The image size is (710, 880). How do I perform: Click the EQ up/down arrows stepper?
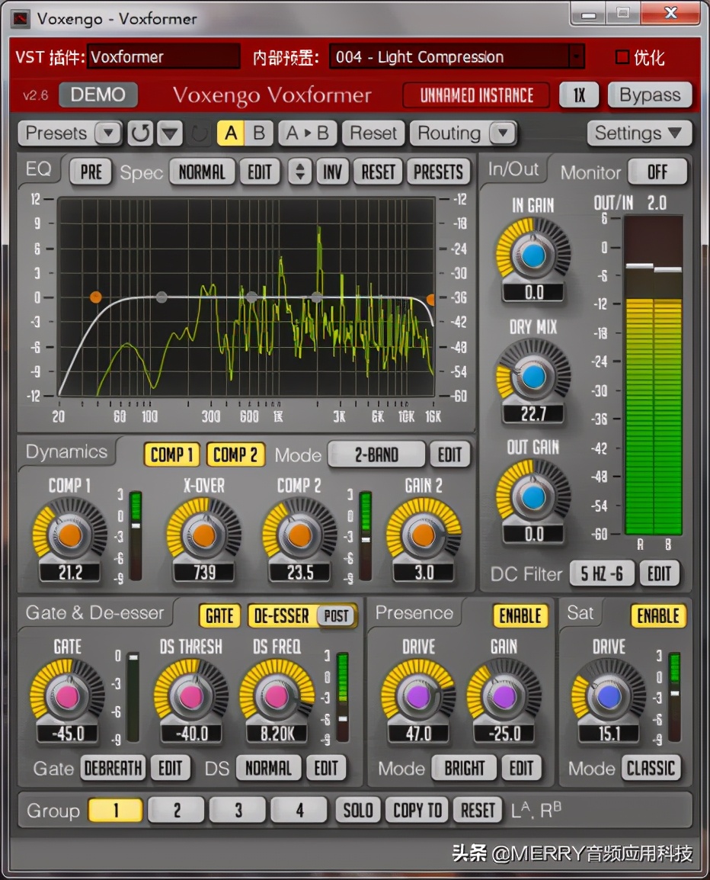click(300, 172)
